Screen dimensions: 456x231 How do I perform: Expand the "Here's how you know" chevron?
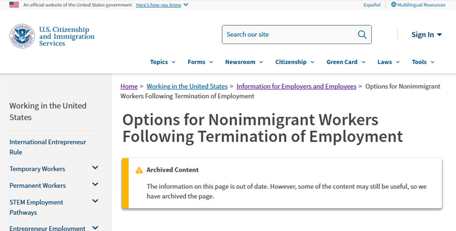click(186, 5)
